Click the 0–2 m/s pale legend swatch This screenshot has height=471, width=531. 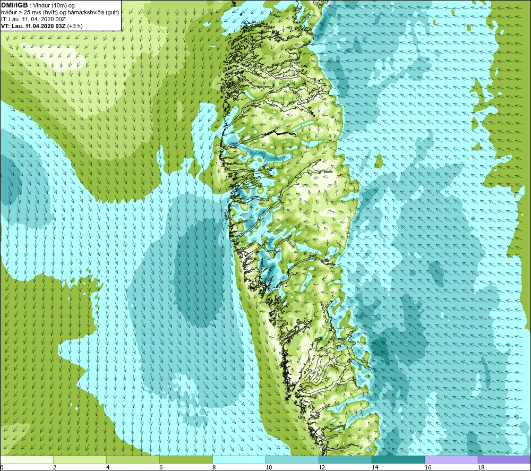[x=27, y=459]
